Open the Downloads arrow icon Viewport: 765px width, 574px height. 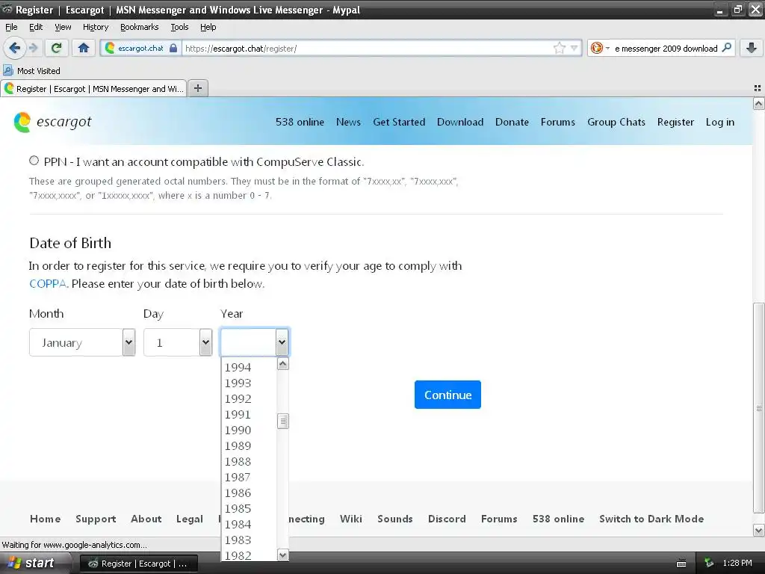pyautogui.click(x=752, y=48)
